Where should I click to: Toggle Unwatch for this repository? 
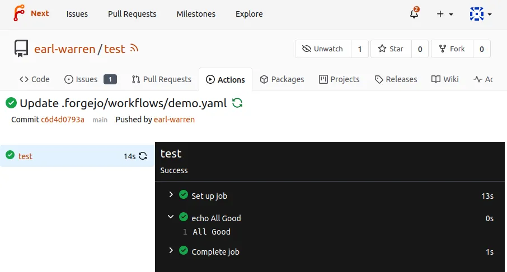pos(323,49)
